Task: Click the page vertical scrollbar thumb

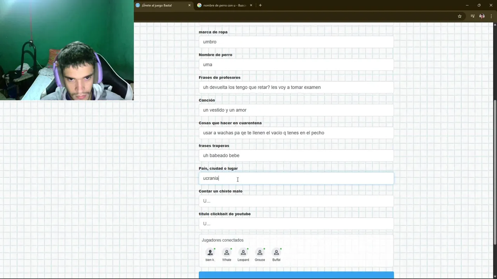Action: (x=495, y=172)
